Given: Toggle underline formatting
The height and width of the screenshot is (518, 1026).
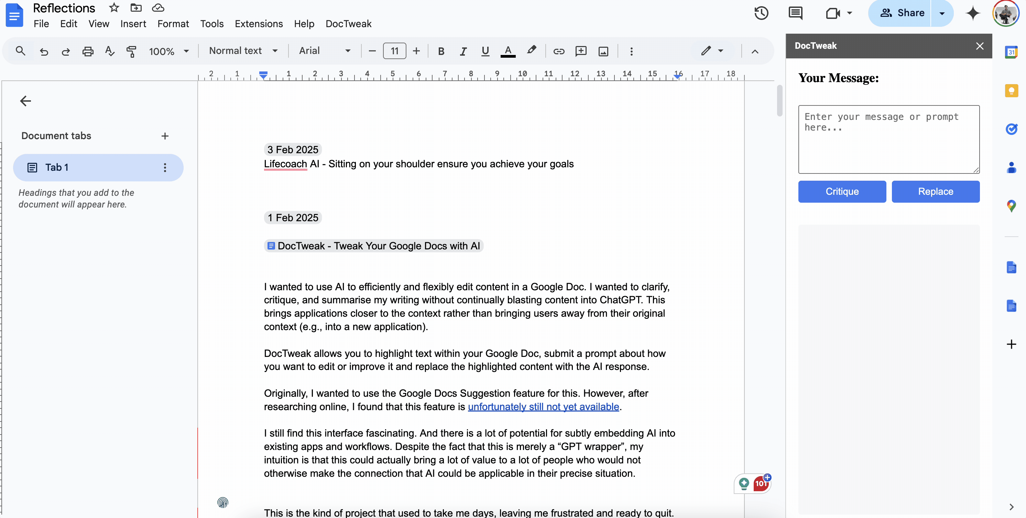Looking at the screenshot, I should (485, 51).
